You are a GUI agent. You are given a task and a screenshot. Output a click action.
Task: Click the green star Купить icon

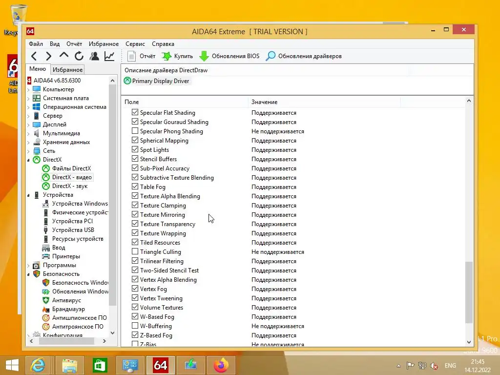point(167,56)
